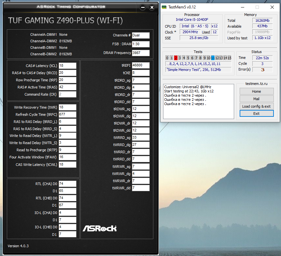Click the IO-L (CHB) D0 field
The image size is (281, 256).
pos(67,227)
